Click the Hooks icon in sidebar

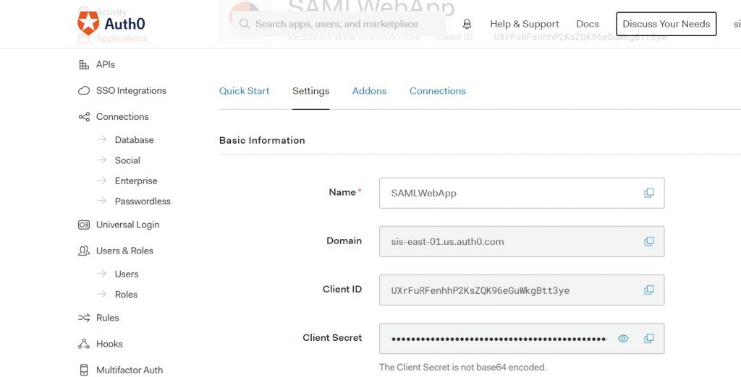[84, 344]
